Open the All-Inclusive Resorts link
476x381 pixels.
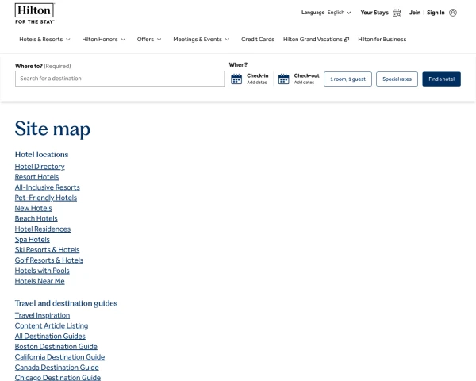48,187
